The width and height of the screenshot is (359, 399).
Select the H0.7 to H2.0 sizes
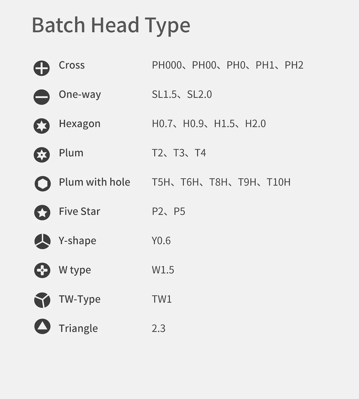(x=209, y=124)
